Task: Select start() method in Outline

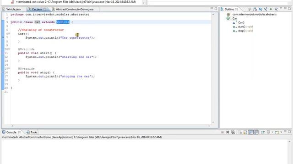Action: pyautogui.click(x=245, y=26)
